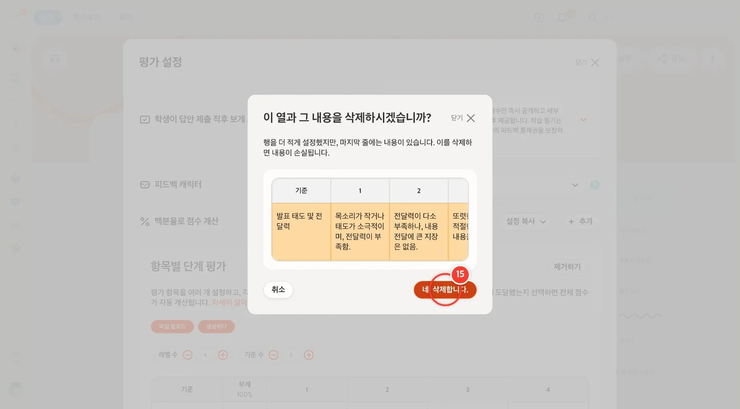Click the 레벨 수 value field showing 4

(x=205, y=355)
